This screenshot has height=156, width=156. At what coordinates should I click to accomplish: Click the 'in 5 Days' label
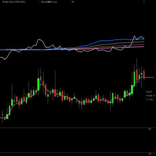(x=150, y=100)
